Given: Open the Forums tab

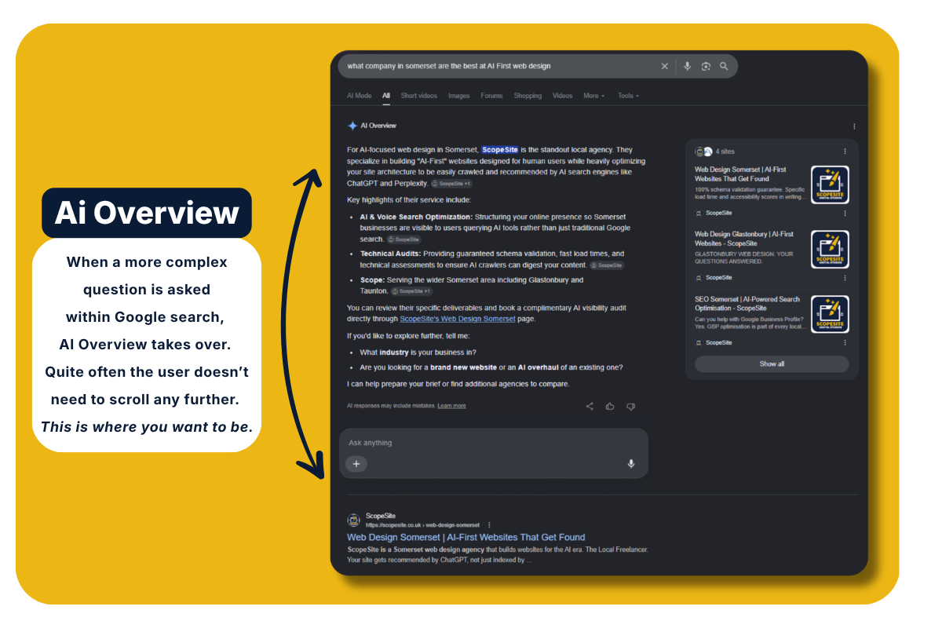Looking at the screenshot, I should point(491,96).
